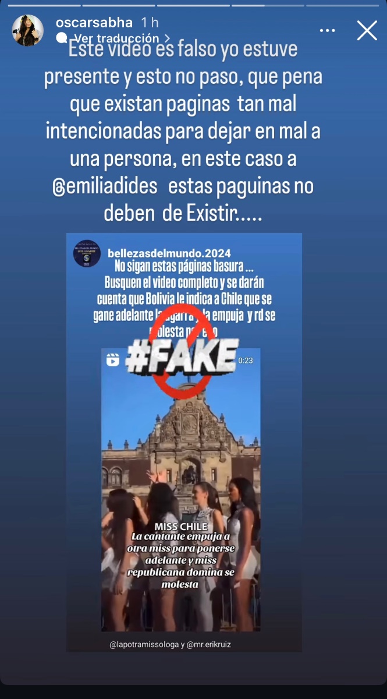Open the bellezasdelmundo.2024 account name
The image size is (387, 699).
[169, 253]
